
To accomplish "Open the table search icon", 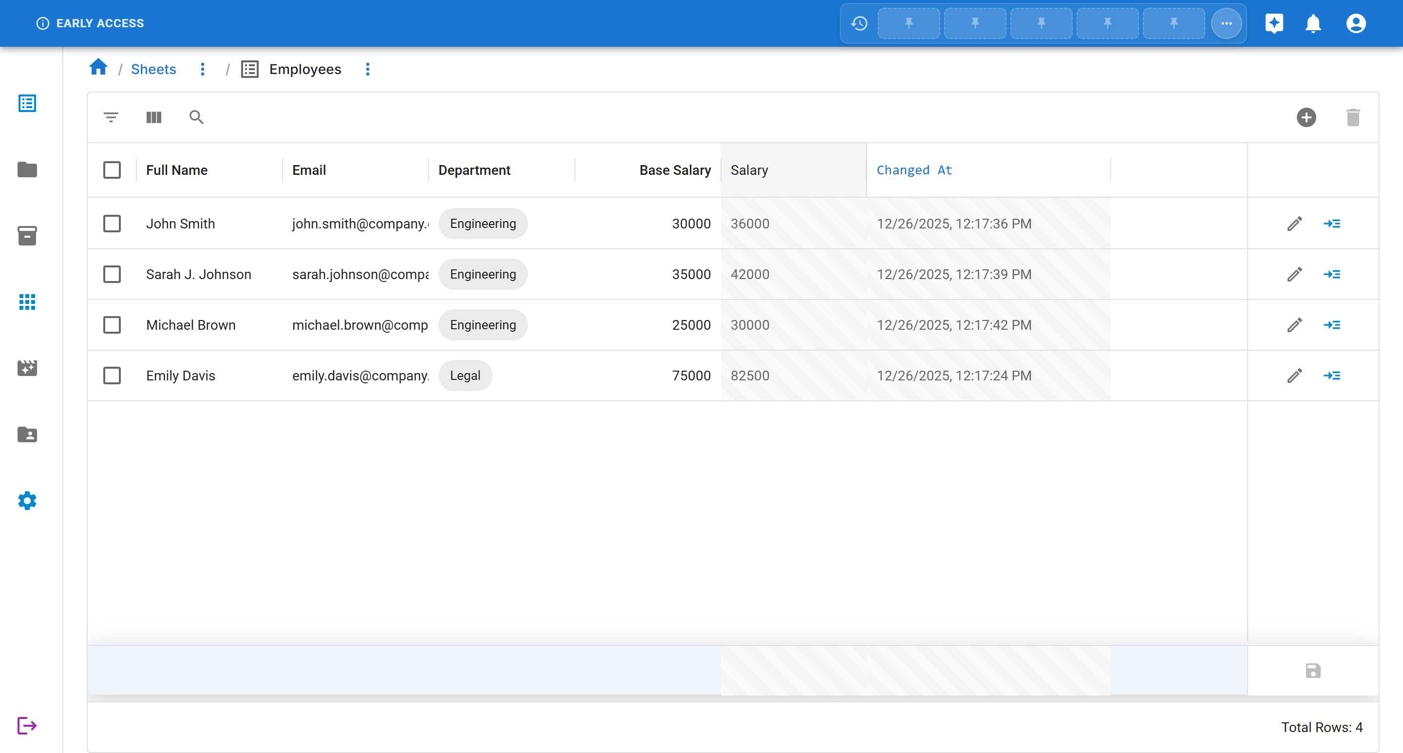I will 196,117.
